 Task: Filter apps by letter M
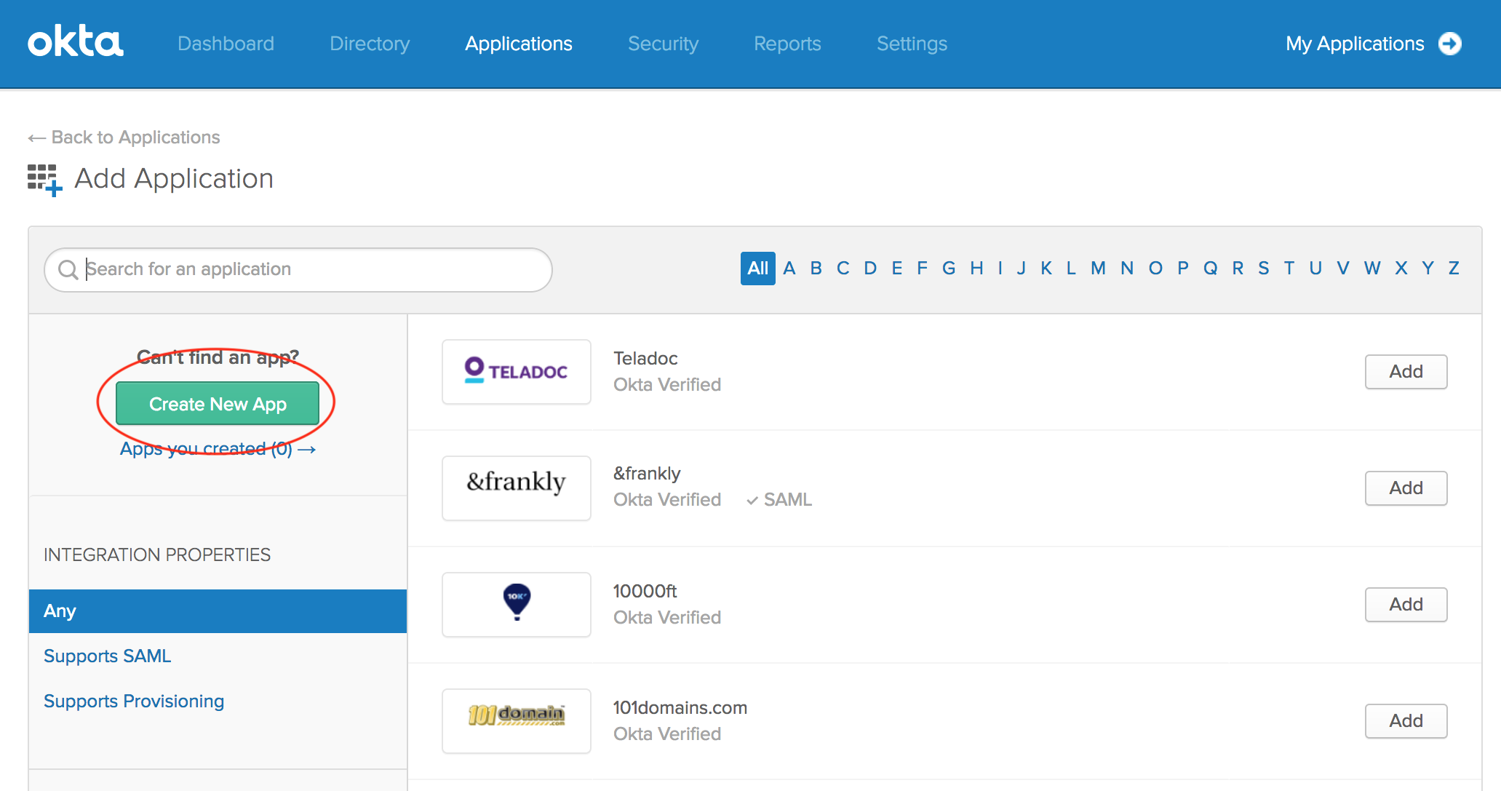[1099, 269]
